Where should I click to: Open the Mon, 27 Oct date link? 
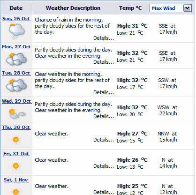click(16, 47)
